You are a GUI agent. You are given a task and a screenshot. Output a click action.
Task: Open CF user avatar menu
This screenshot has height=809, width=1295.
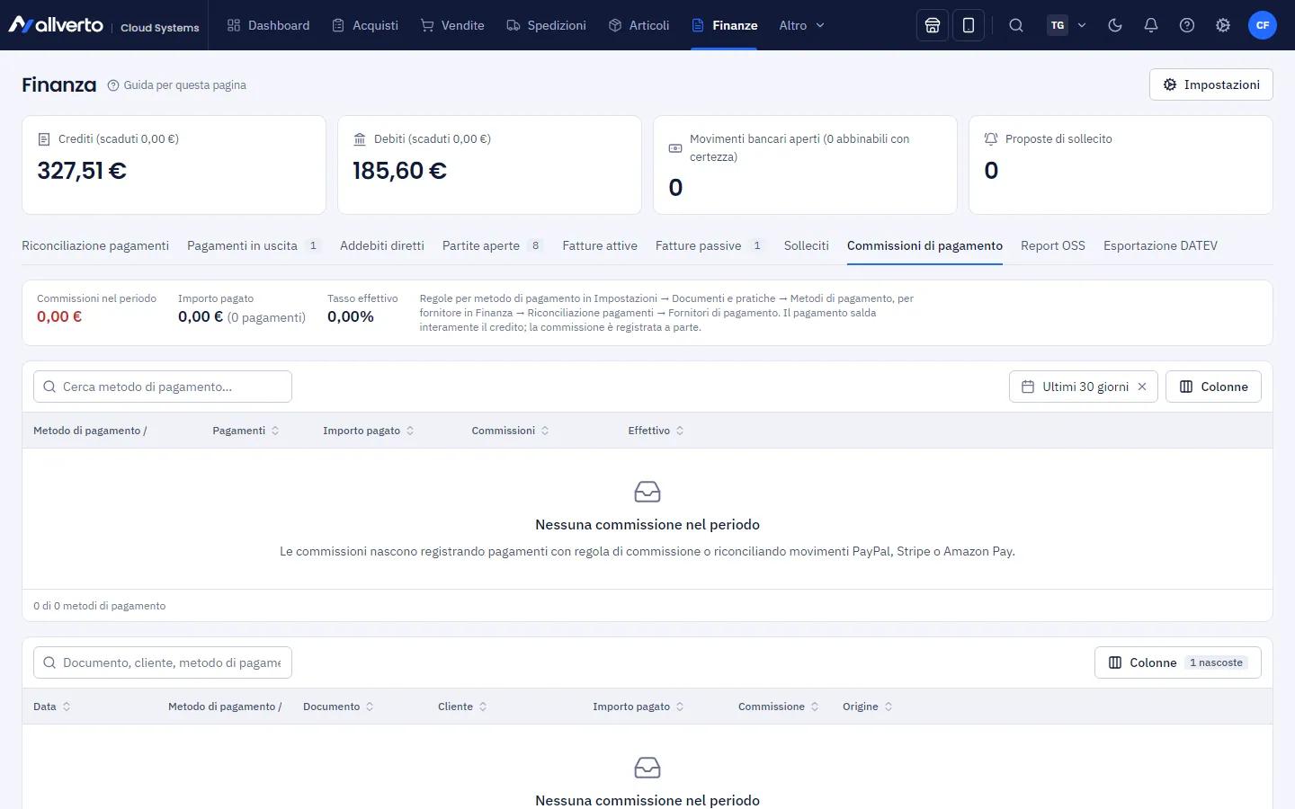point(1263,25)
